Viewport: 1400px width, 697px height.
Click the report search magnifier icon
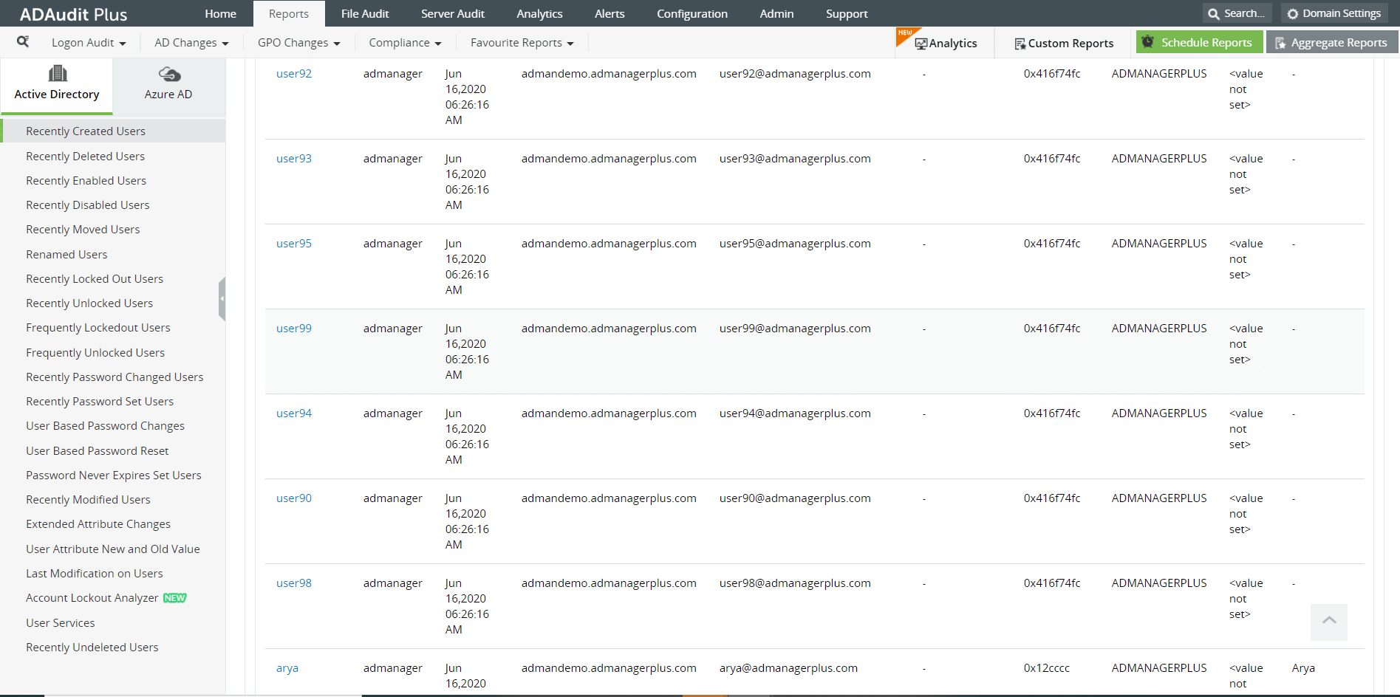(x=23, y=42)
